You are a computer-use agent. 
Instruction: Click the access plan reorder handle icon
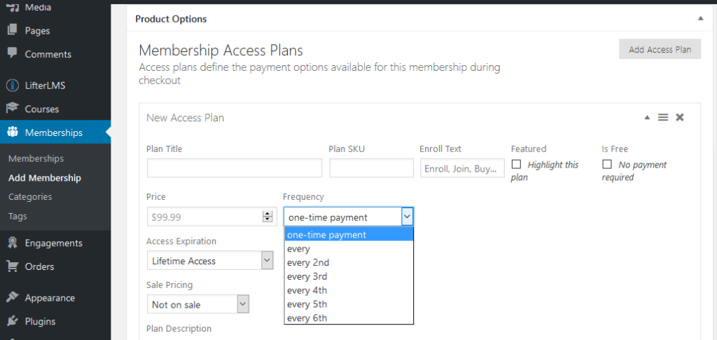point(663,118)
